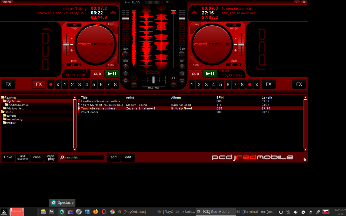This screenshot has height=216, width=346.
Task: Click the right deck low EQ knob
Action: tap(182, 81)
